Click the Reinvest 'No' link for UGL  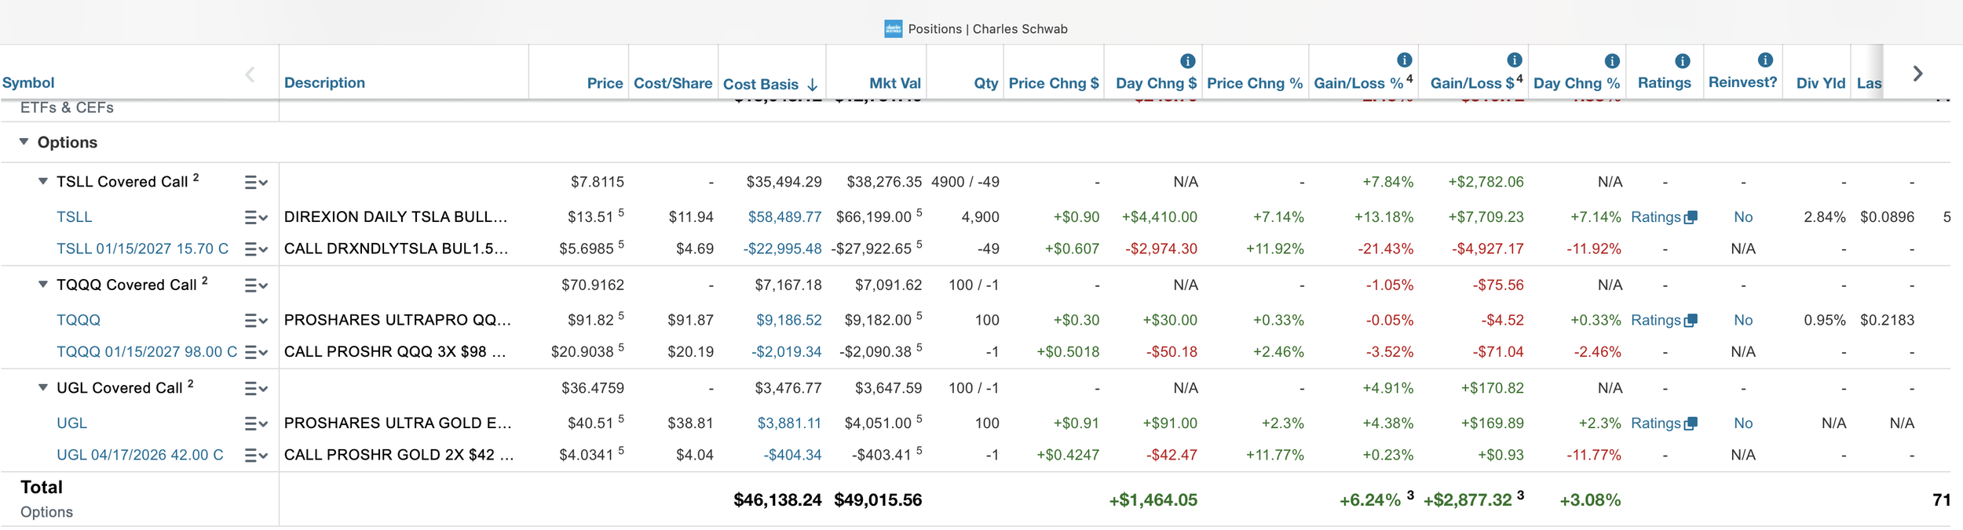click(1743, 423)
